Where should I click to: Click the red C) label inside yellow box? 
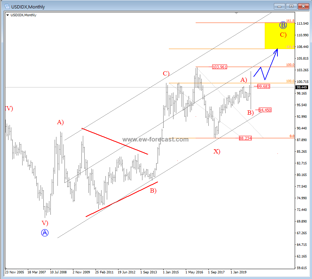coord(283,35)
